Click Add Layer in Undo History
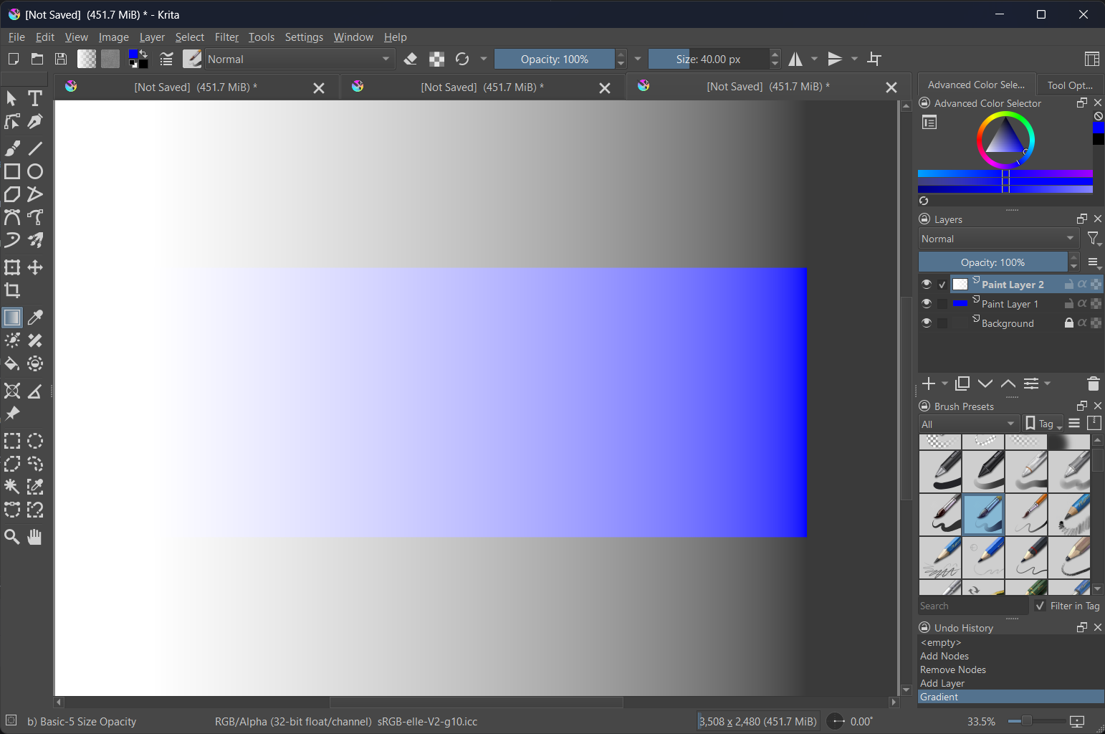This screenshot has width=1105, height=734. tap(942, 683)
